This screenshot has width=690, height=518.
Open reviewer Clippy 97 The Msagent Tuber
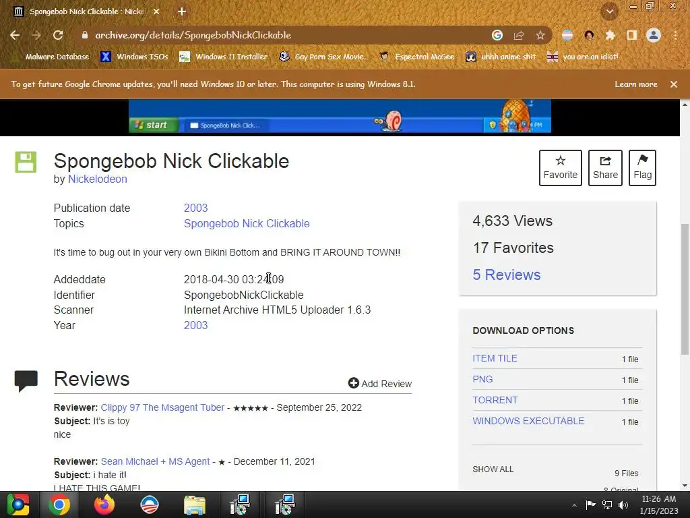[162, 407]
